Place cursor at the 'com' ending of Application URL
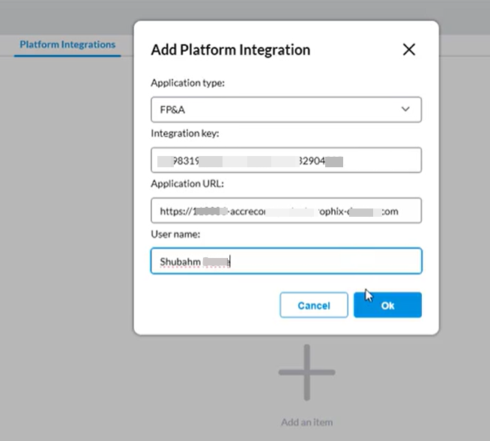 click(x=390, y=211)
